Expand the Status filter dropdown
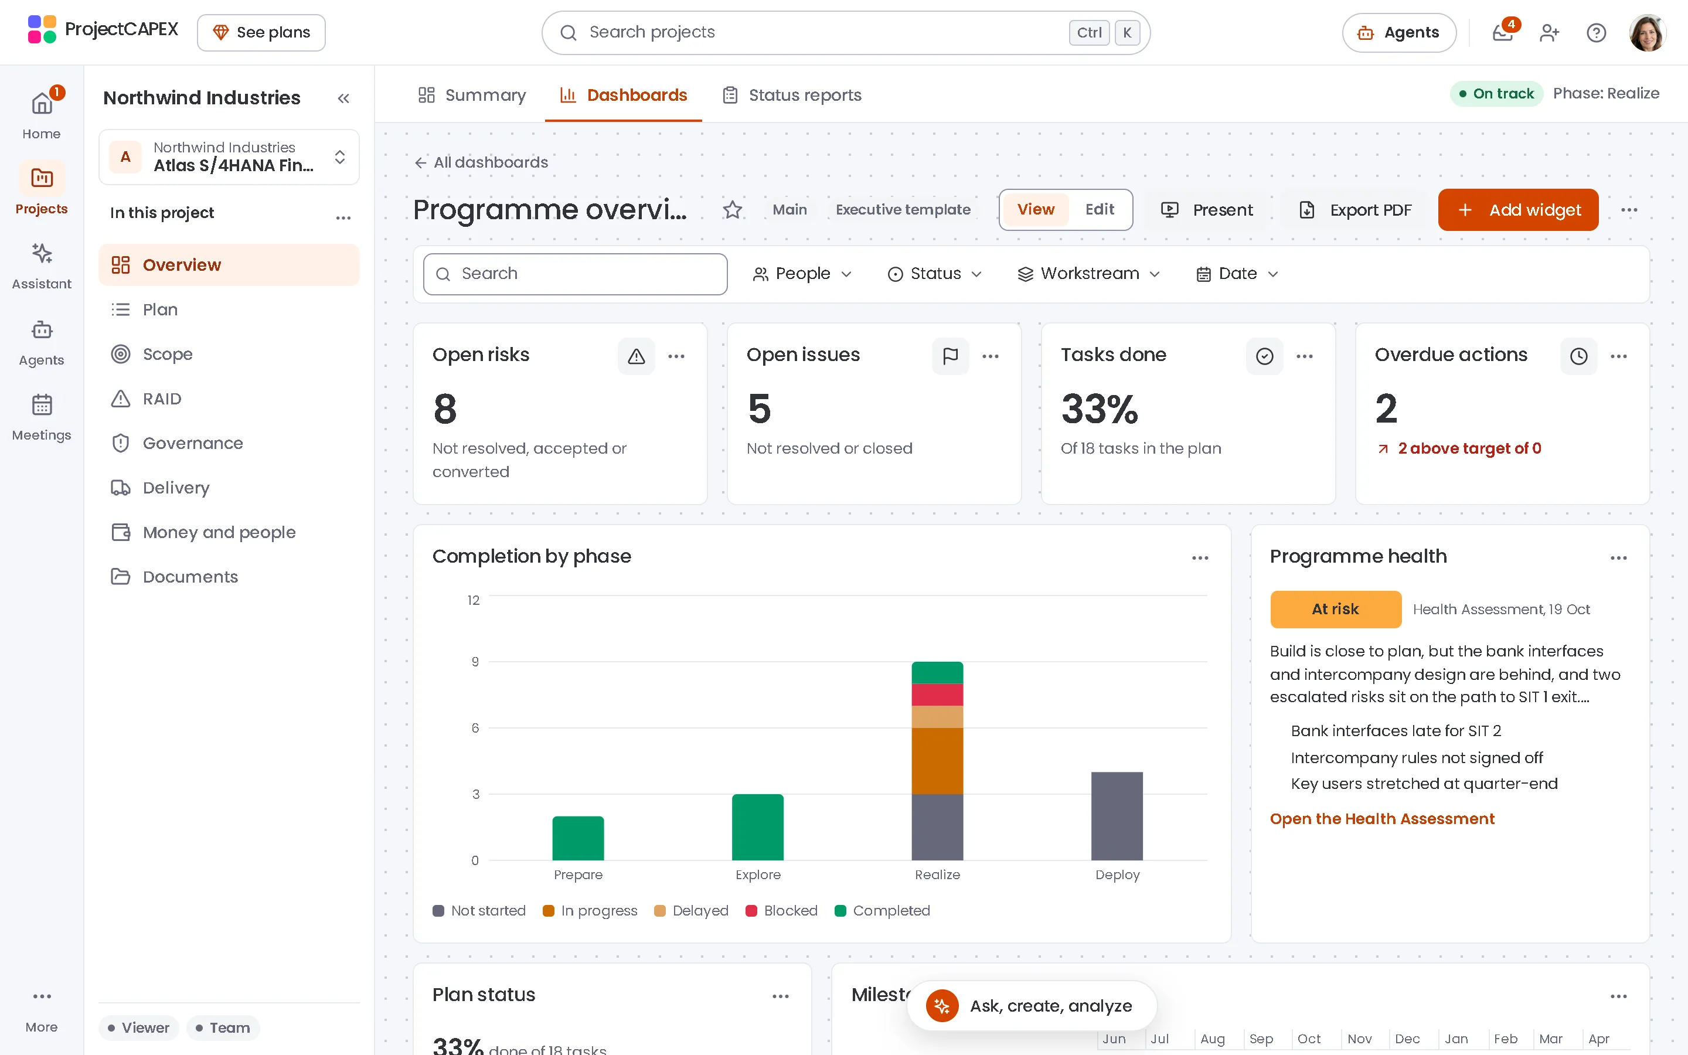The height and width of the screenshot is (1055, 1688). tap(935, 274)
